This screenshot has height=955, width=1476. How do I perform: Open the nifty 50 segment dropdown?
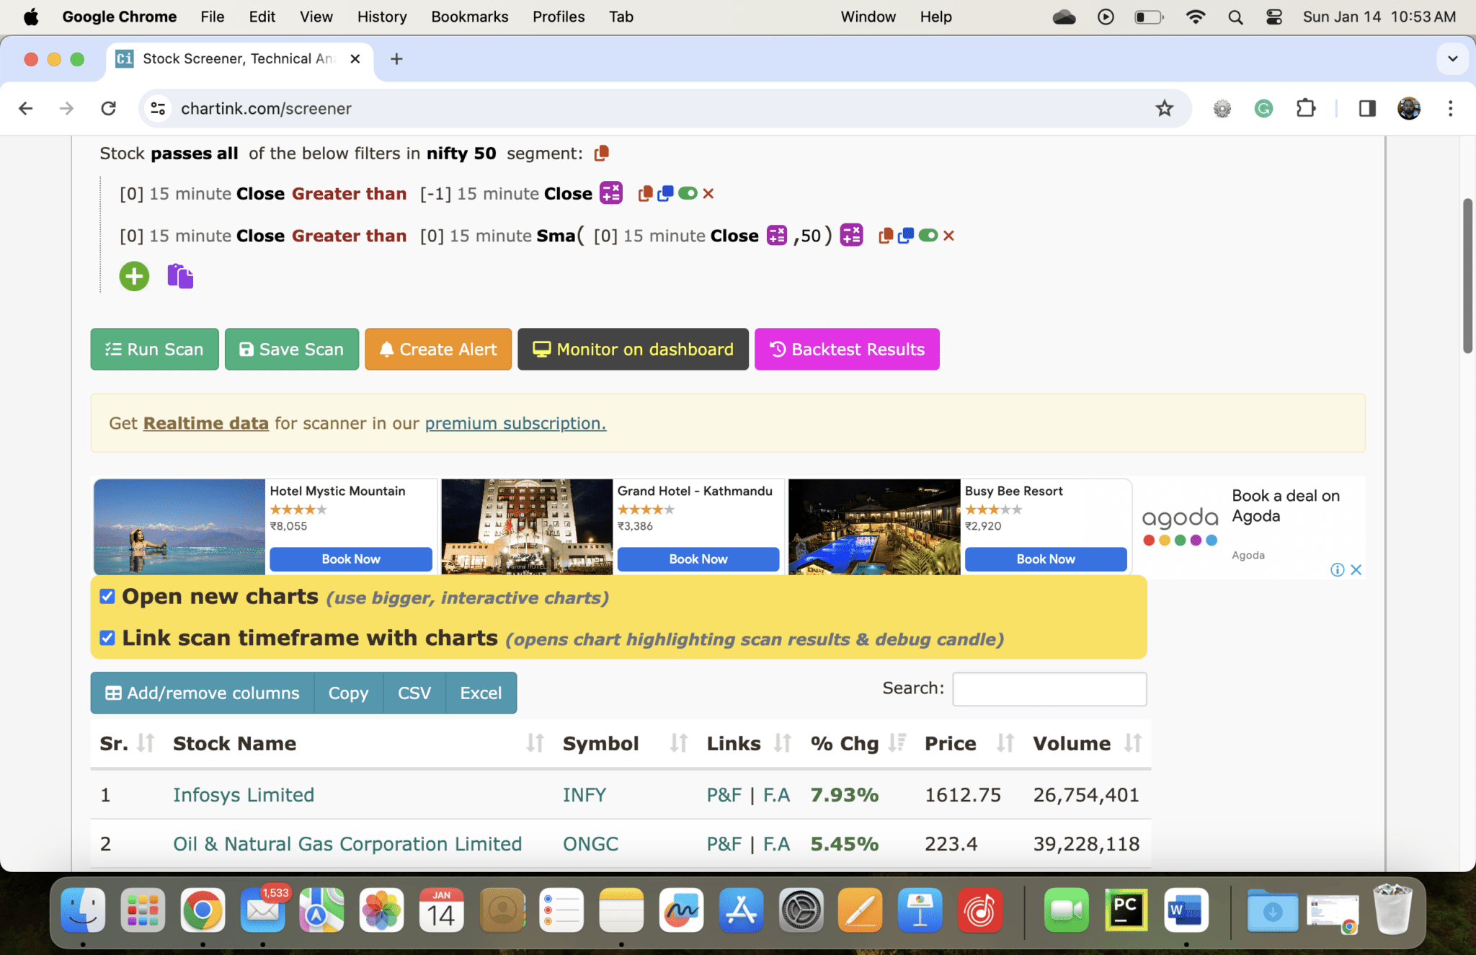[461, 154]
